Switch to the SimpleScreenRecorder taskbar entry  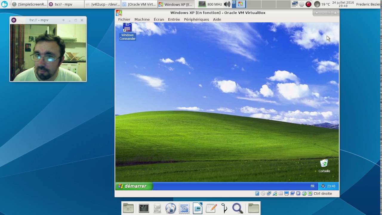pyautogui.click(x=30, y=4)
